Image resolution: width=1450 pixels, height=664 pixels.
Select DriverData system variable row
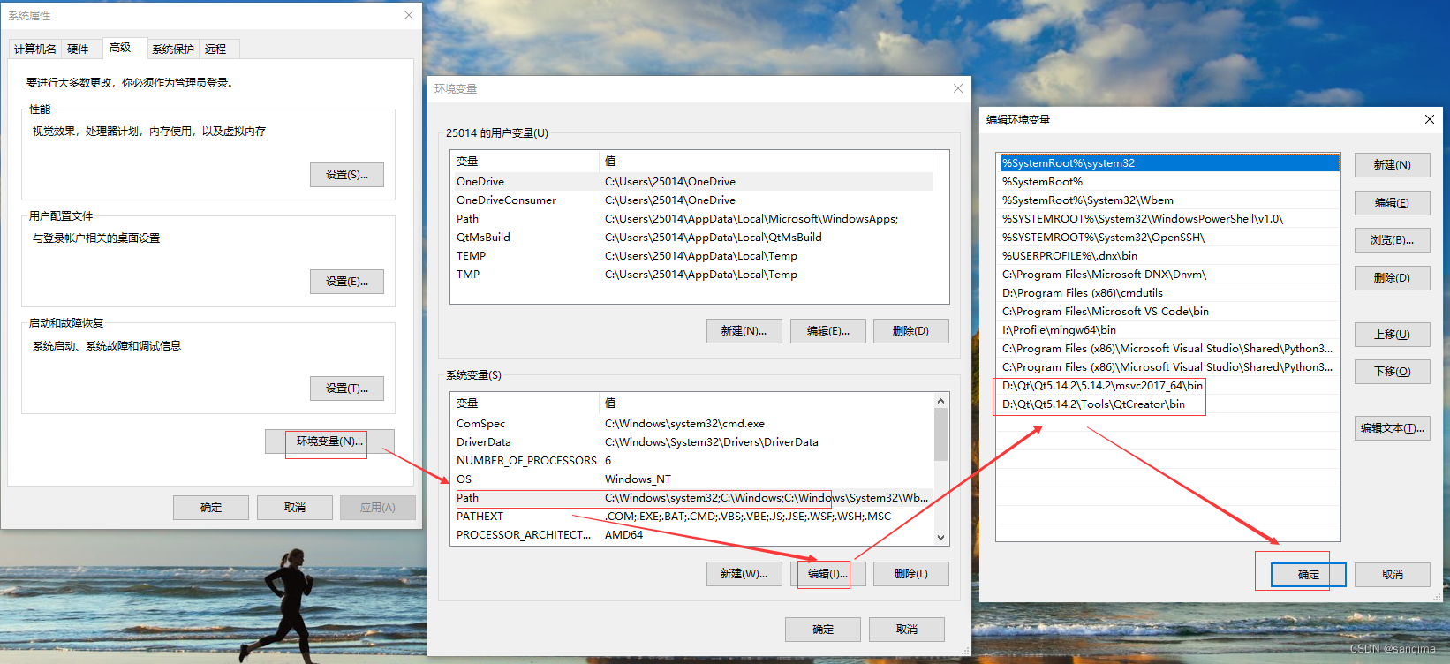(691, 442)
